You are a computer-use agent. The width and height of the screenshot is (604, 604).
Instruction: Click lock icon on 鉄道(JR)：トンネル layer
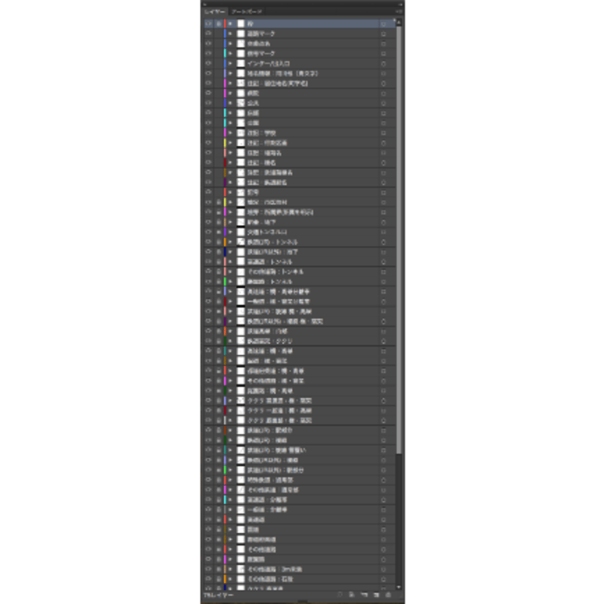[x=219, y=242]
